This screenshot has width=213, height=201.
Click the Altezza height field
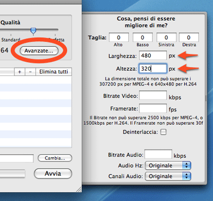153,69
